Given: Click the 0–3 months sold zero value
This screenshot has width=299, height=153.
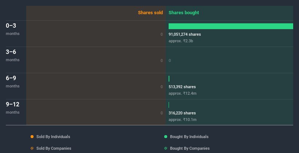Looking at the screenshot, I should tap(162, 34).
